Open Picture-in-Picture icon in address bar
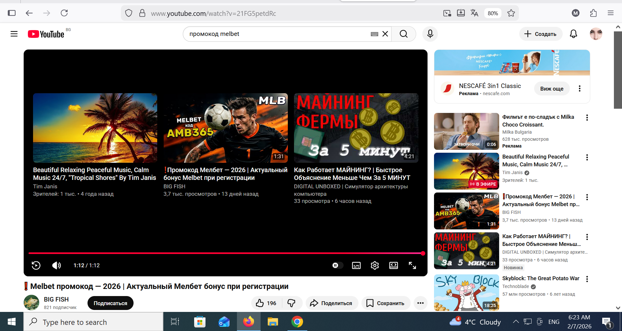The width and height of the screenshot is (622, 331). pyautogui.click(x=447, y=13)
